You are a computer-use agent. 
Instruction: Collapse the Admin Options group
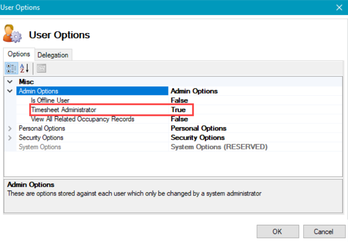10,91
